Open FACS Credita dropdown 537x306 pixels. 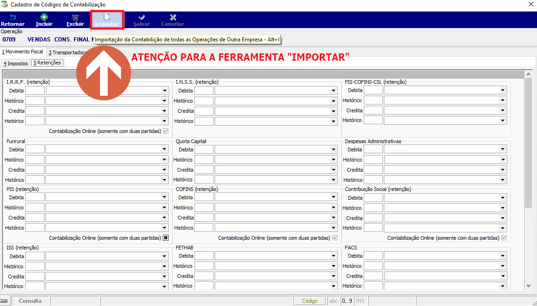503,276
